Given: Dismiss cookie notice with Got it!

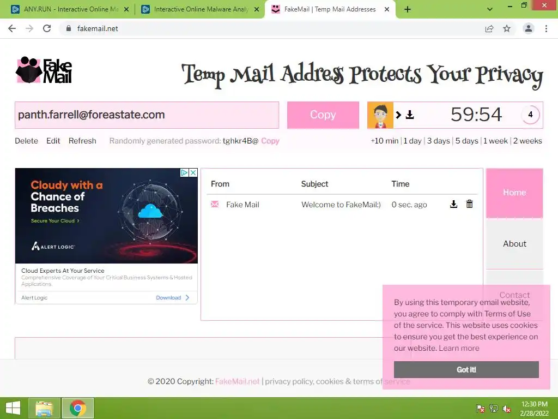Looking at the screenshot, I should [x=466, y=369].
